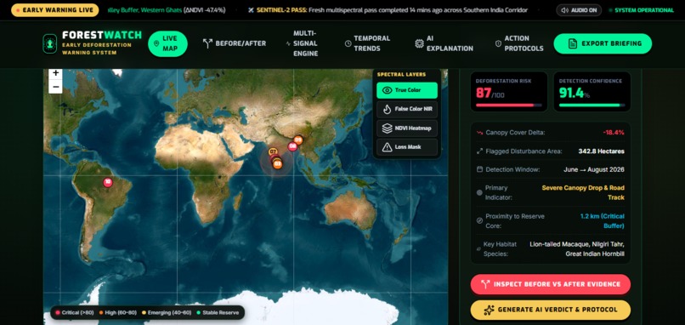Click the satellite icon beside Sentinel-2 Pass
Screen dimensions: 685x325
[251, 10]
